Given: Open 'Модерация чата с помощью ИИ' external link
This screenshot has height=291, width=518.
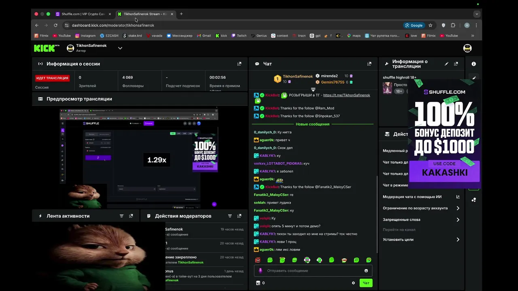Looking at the screenshot, I should [x=458, y=197].
